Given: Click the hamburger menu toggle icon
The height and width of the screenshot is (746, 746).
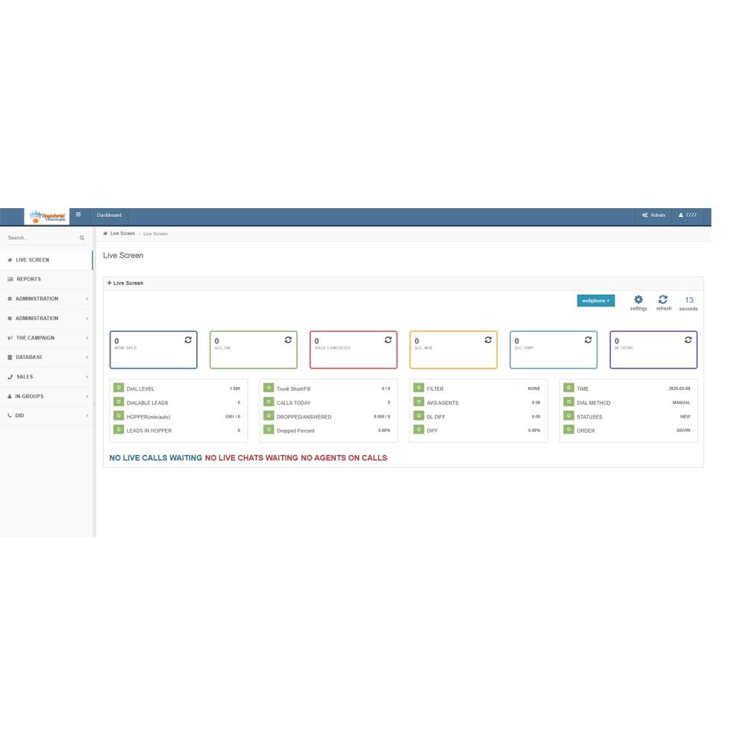Looking at the screenshot, I should pos(78,215).
